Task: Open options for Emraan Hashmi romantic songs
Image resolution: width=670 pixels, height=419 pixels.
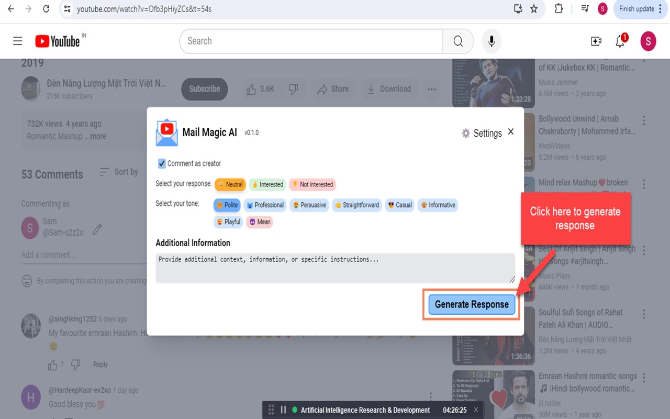Action: point(644,378)
